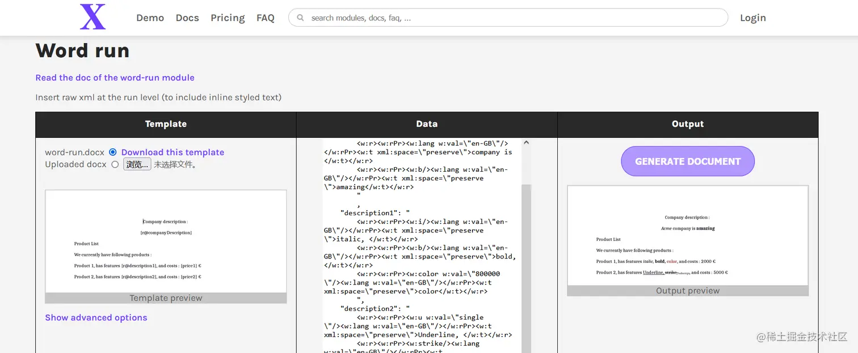Click the Template column header
This screenshot has width=858, height=353.
click(166, 124)
